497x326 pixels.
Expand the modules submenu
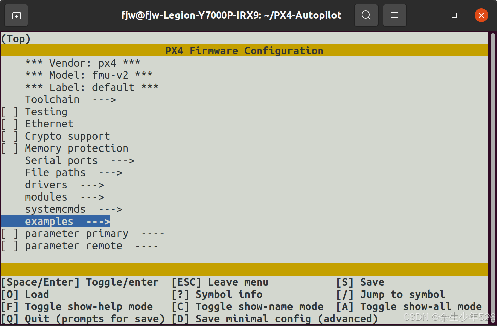tap(46, 197)
